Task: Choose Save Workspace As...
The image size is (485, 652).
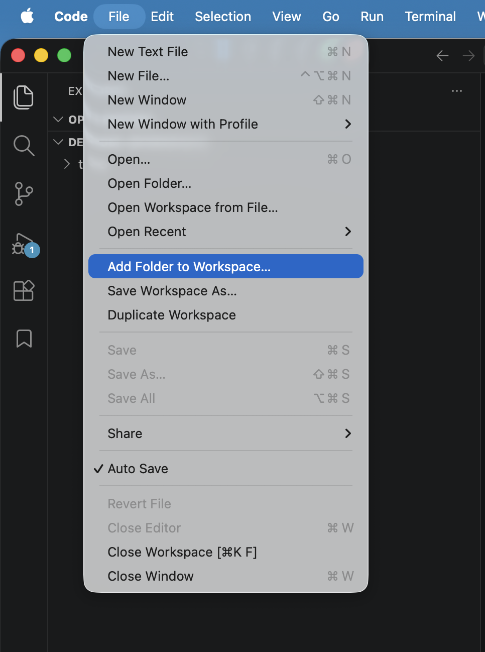Action: pyautogui.click(x=225, y=291)
